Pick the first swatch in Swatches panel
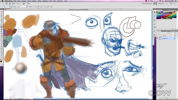Screen dimensions: 178x100 157,12
